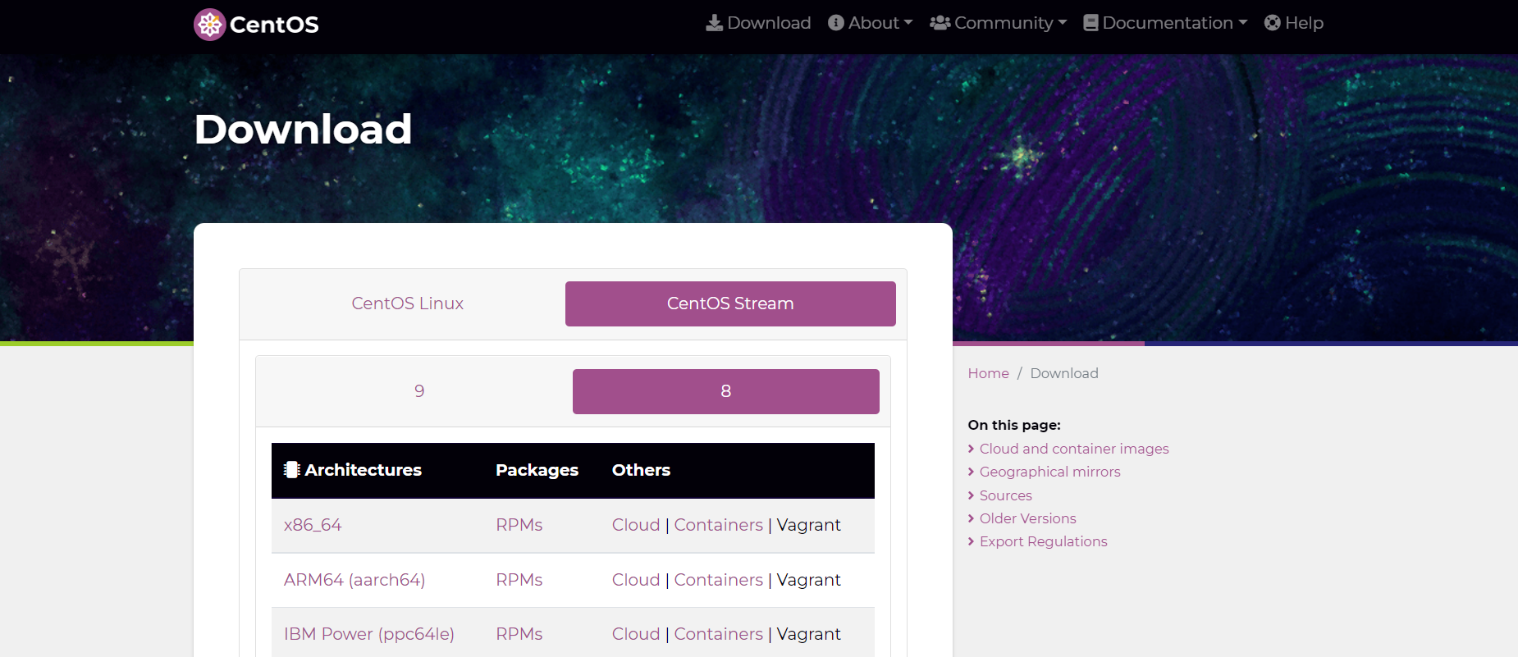1518x657 pixels.
Task: Jump to Geographical mirrors section
Action: (1050, 472)
